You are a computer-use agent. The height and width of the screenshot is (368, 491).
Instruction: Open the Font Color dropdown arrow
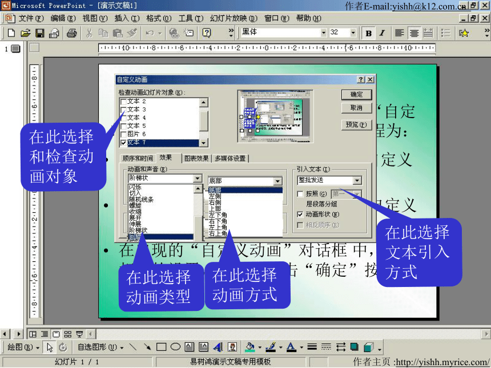pyautogui.click(x=301, y=347)
